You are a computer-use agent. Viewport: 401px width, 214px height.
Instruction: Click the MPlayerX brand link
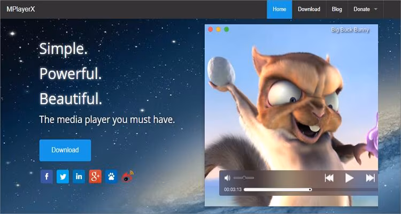coord(21,10)
